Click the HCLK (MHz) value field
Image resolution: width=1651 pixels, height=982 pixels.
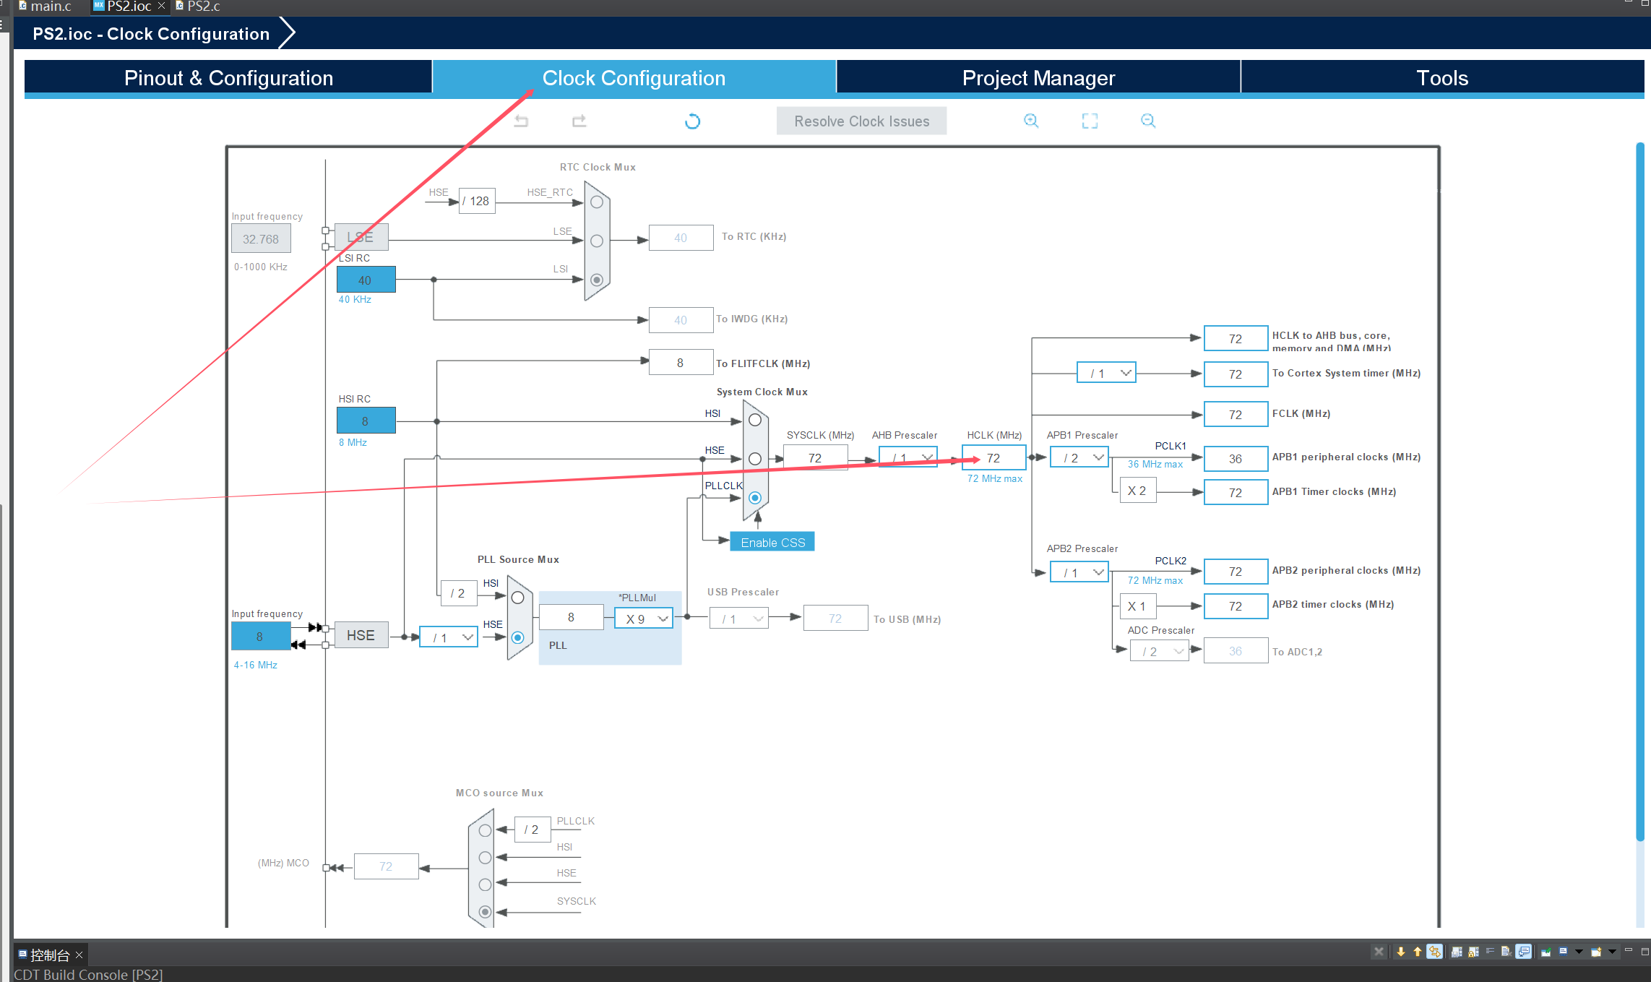tap(993, 458)
